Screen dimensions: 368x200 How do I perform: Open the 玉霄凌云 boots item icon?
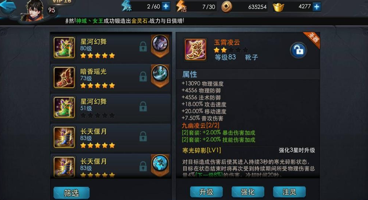click(195, 50)
